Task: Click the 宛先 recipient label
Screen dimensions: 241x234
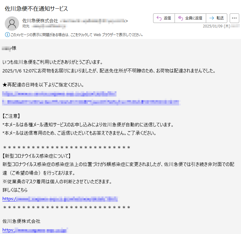Action: (x=26, y=26)
